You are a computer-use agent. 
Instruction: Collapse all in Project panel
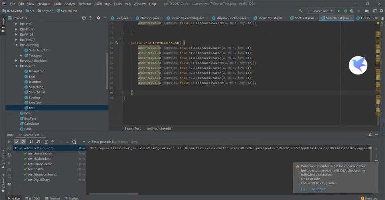90,18
